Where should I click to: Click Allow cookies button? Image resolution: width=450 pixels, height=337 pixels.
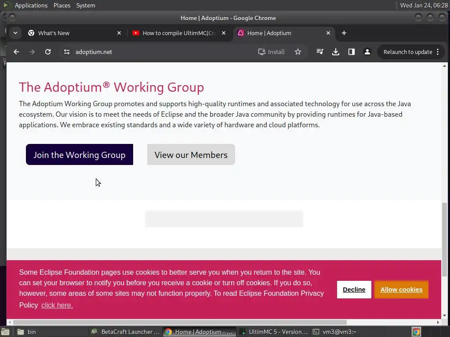coord(401,290)
